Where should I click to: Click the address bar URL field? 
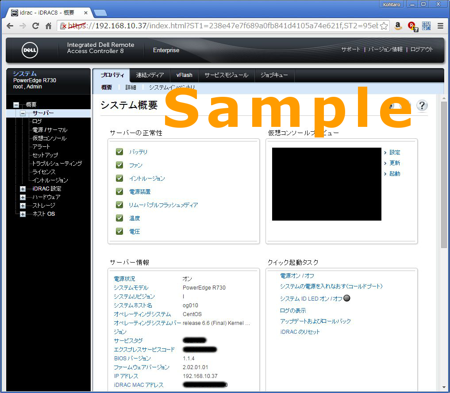tap(223, 26)
